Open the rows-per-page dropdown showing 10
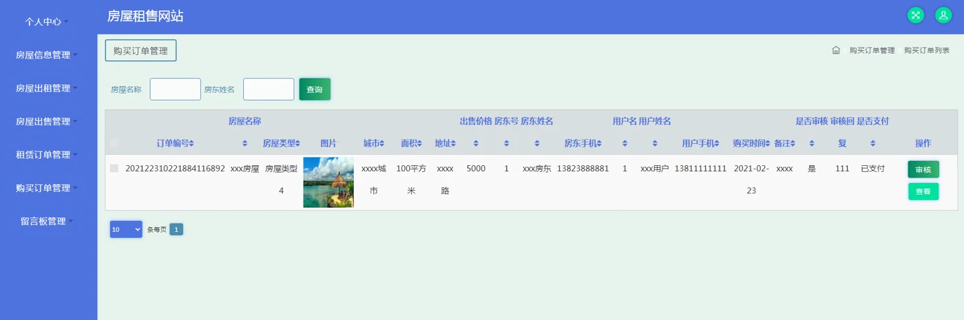This screenshot has height=320, width=964. tap(126, 229)
